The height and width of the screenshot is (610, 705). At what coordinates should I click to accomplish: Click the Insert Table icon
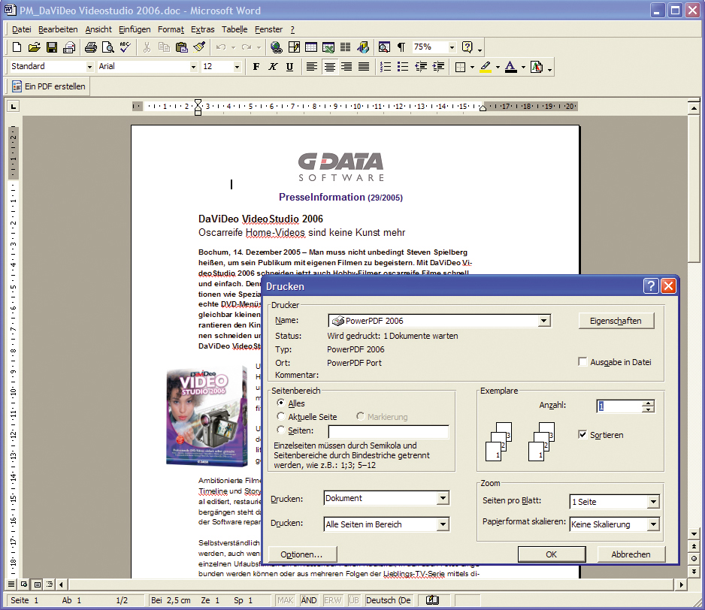point(311,47)
